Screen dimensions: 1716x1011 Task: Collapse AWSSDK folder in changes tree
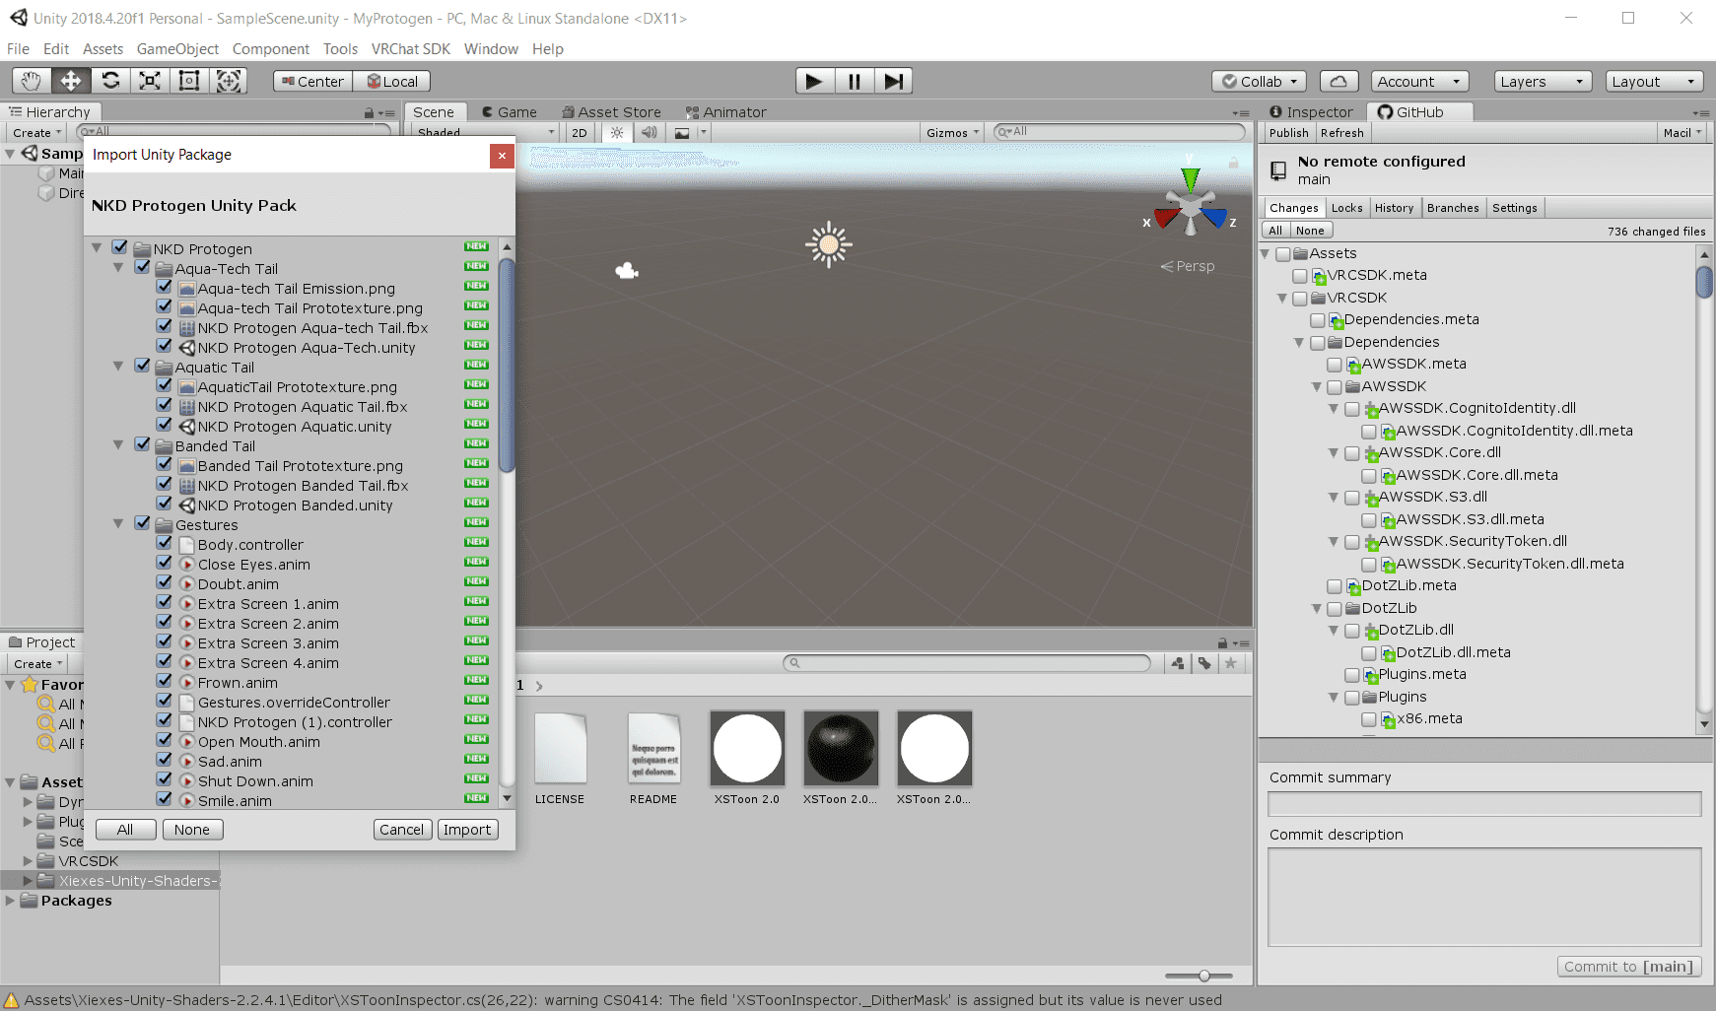tap(1317, 387)
